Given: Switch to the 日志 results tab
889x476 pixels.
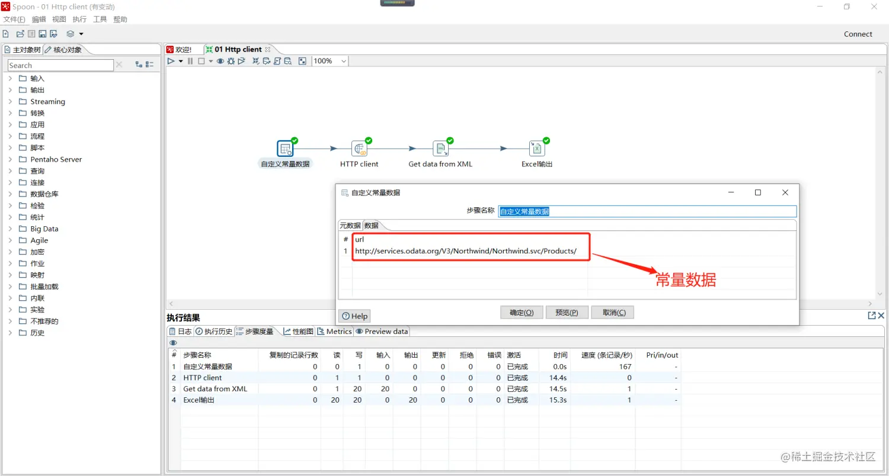Looking at the screenshot, I should [x=180, y=332].
